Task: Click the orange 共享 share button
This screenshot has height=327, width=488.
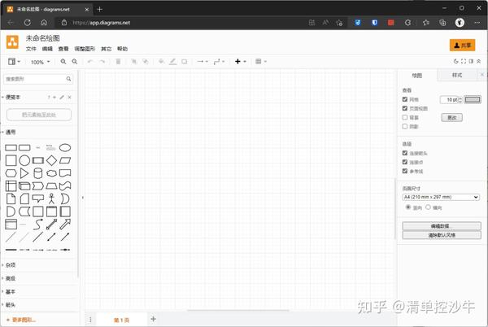Action: [463, 46]
